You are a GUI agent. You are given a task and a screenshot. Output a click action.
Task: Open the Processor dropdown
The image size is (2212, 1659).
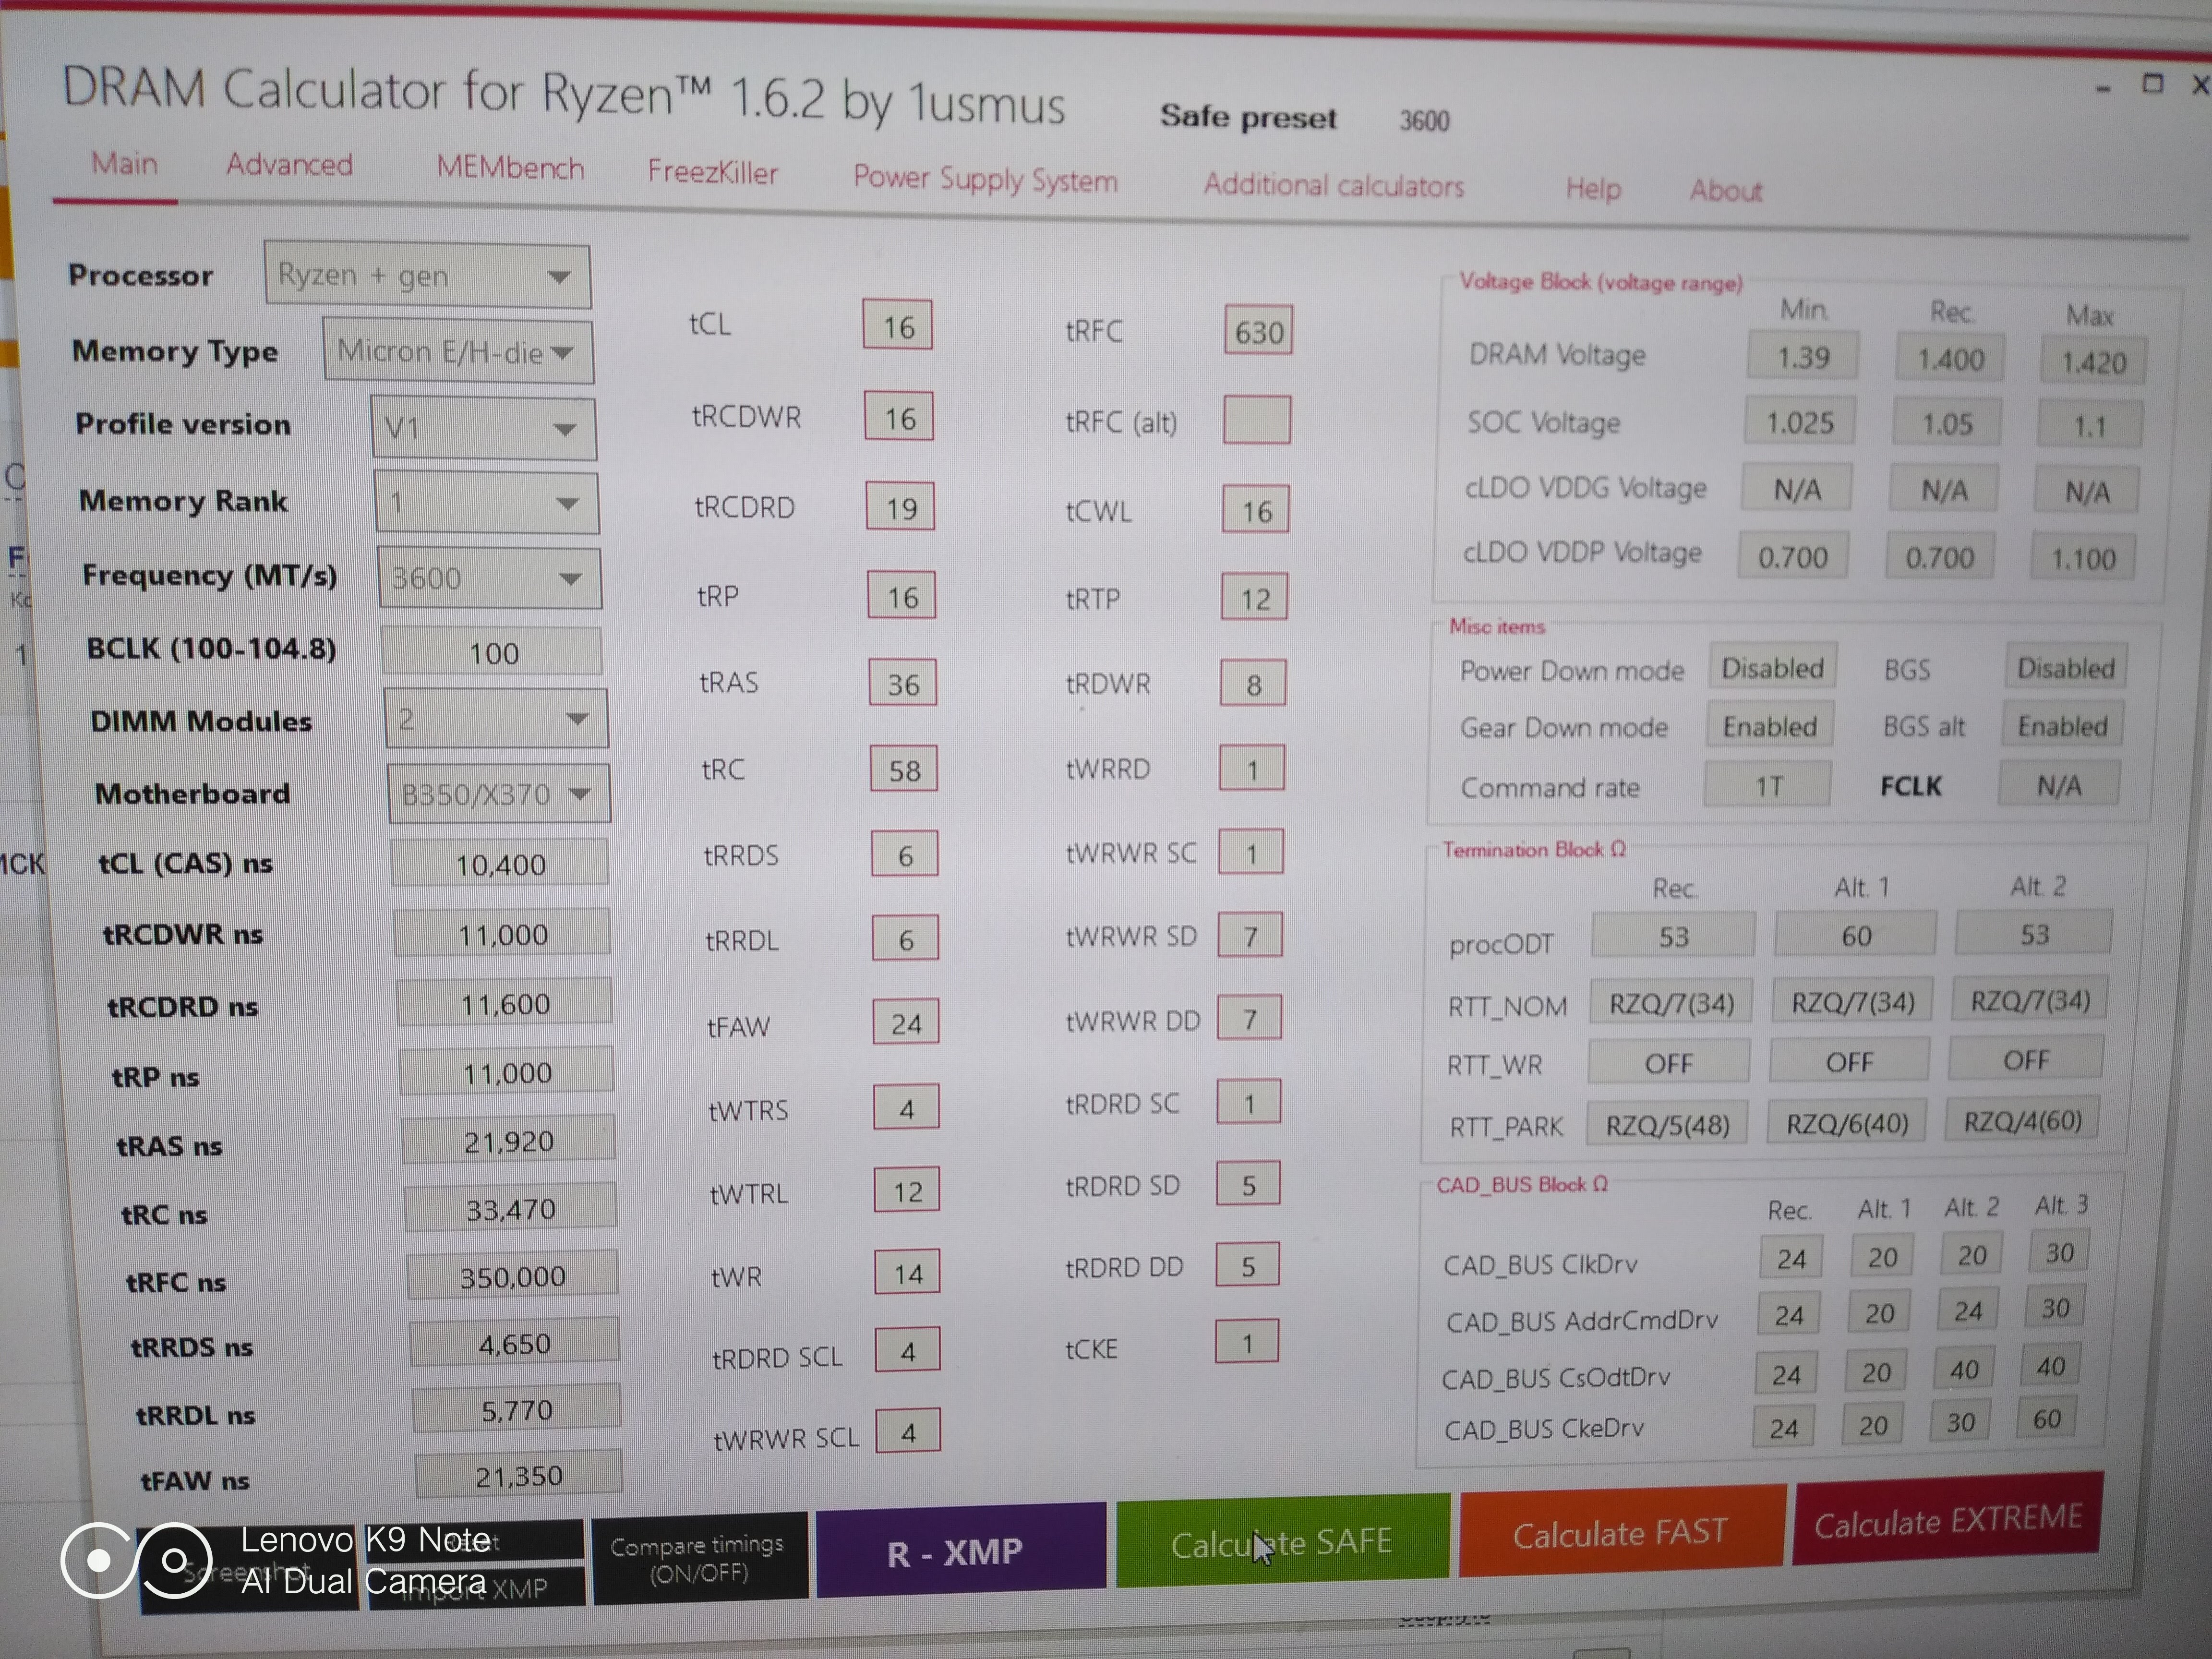(x=427, y=276)
